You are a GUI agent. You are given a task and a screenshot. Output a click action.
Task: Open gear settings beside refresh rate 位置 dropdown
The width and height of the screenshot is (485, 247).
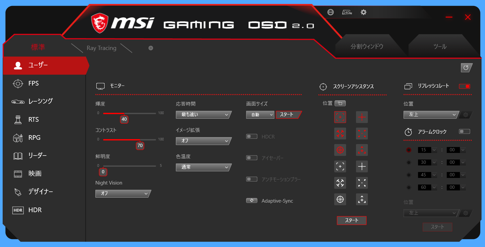[x=466, y=115]
